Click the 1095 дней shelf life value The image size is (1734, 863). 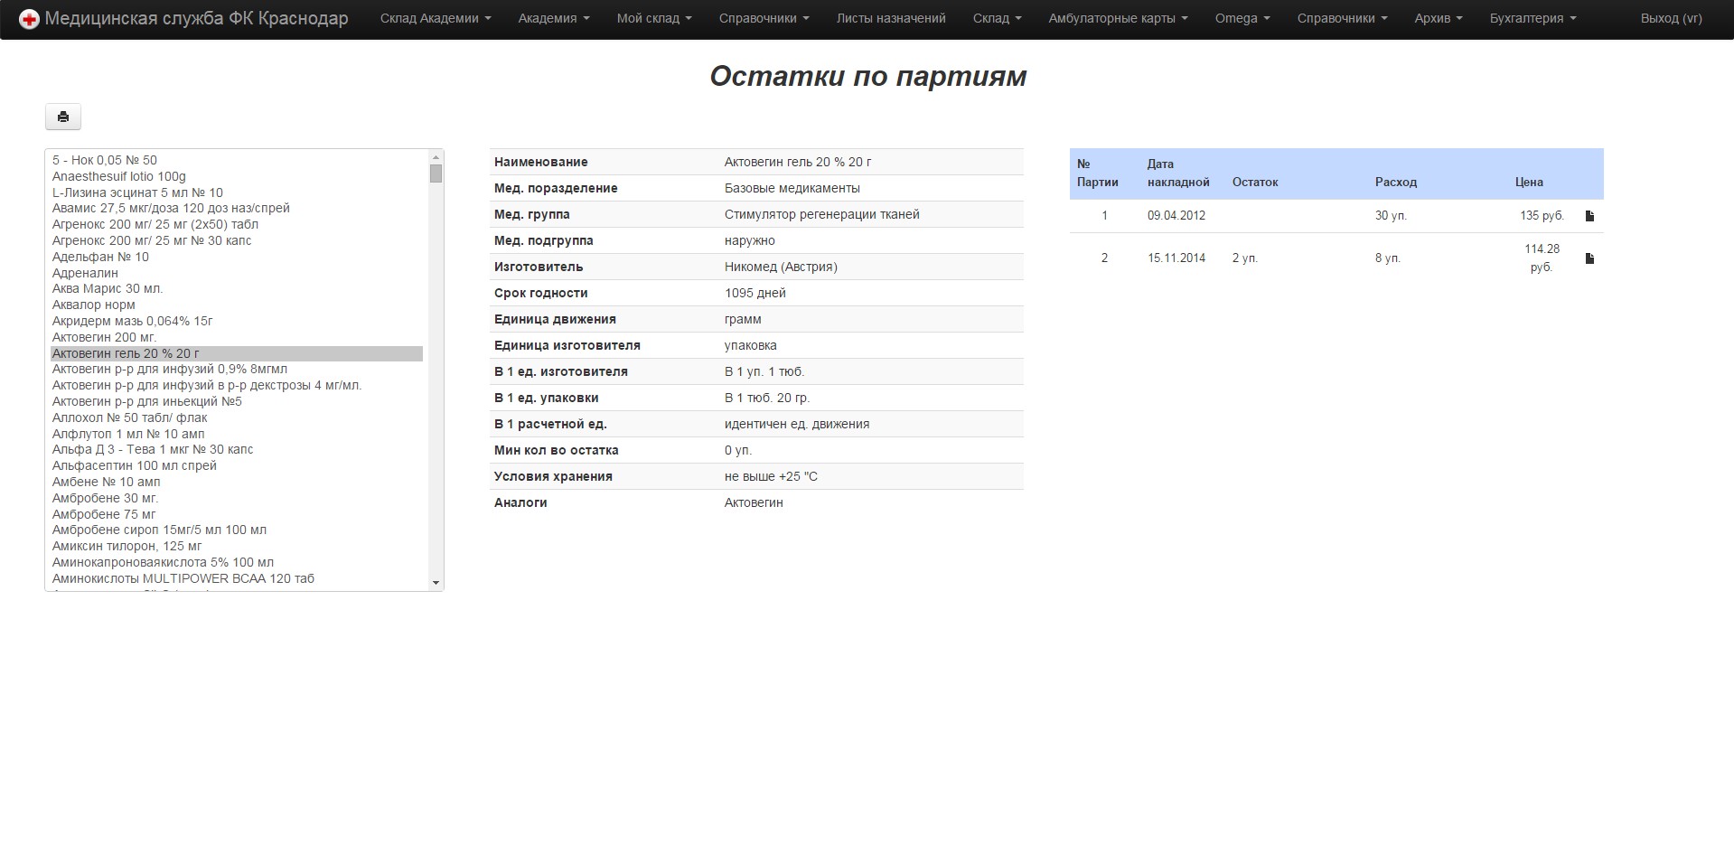[x=755, y=293]
